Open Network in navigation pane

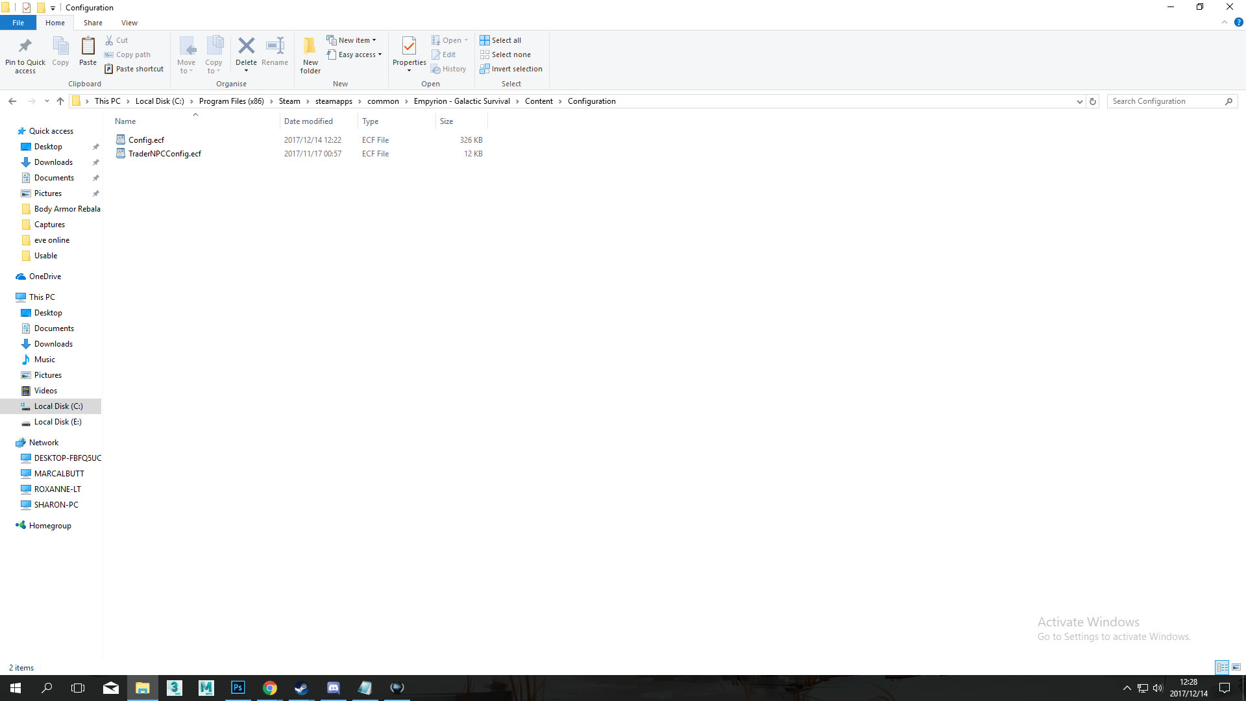coord(43,443)
